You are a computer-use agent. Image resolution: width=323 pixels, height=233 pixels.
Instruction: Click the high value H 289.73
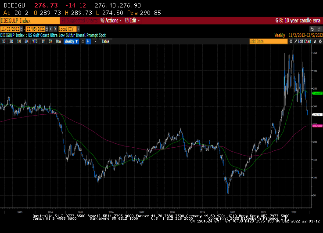78,13
